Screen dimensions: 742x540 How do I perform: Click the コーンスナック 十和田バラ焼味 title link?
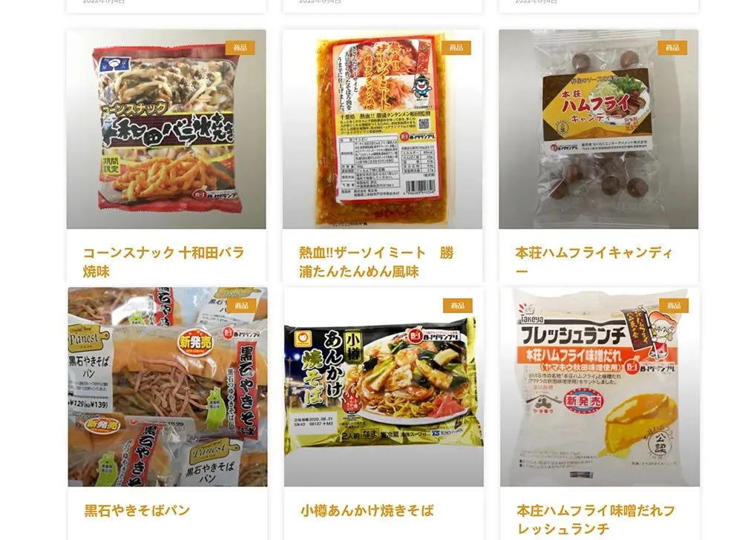pos(163,262)
